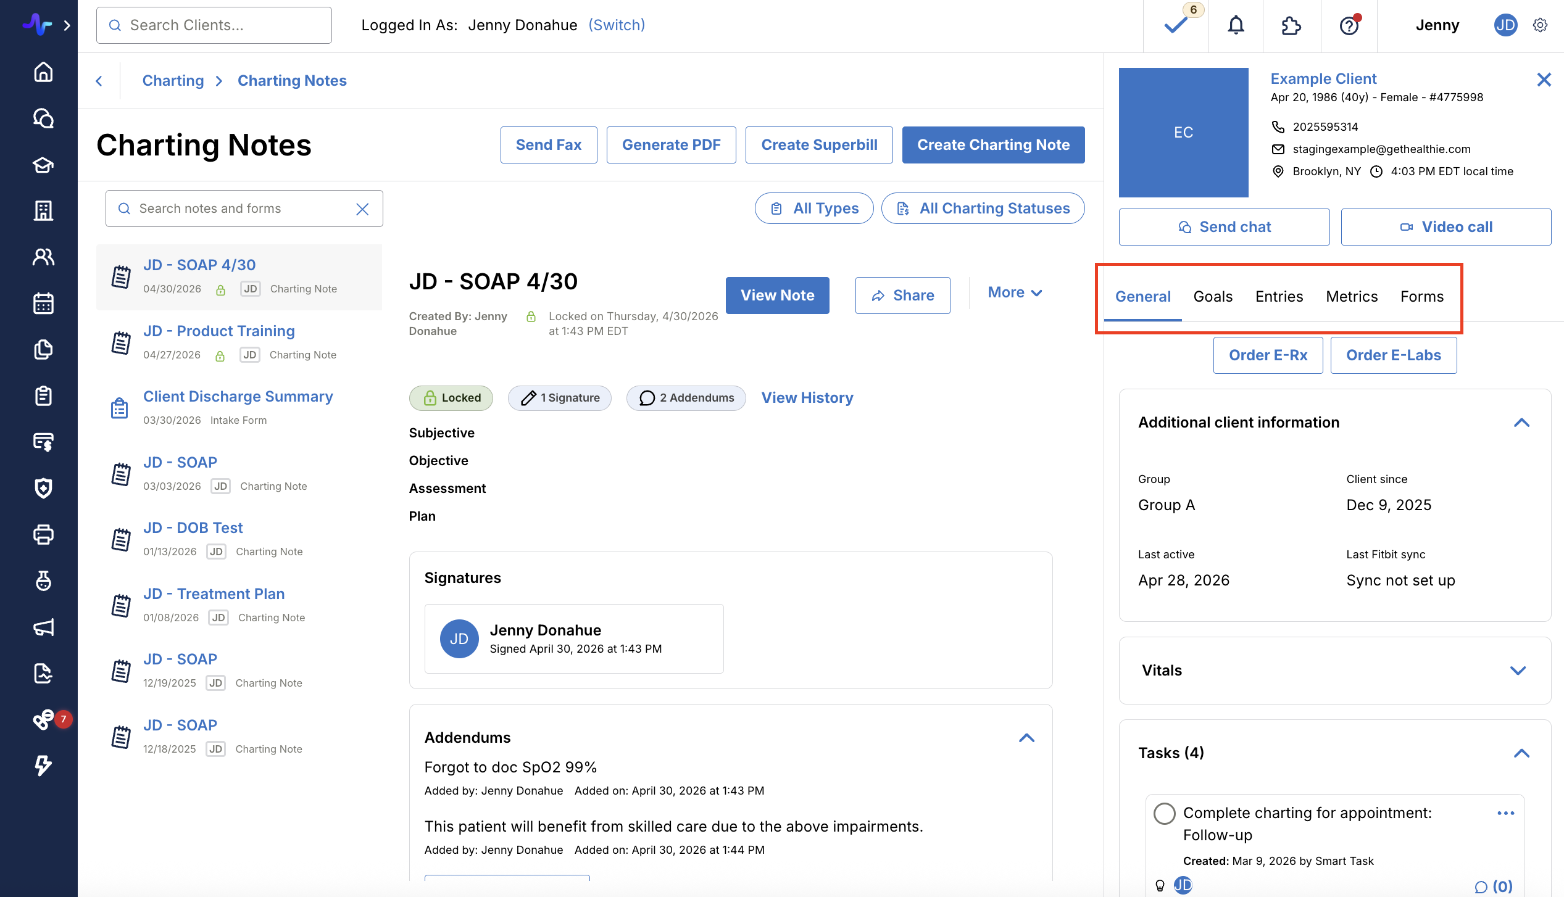Switch to the Metrics tab
Image resolution: width=1564 pixels, height=897 pixels.
click(x=1352, y=297)
